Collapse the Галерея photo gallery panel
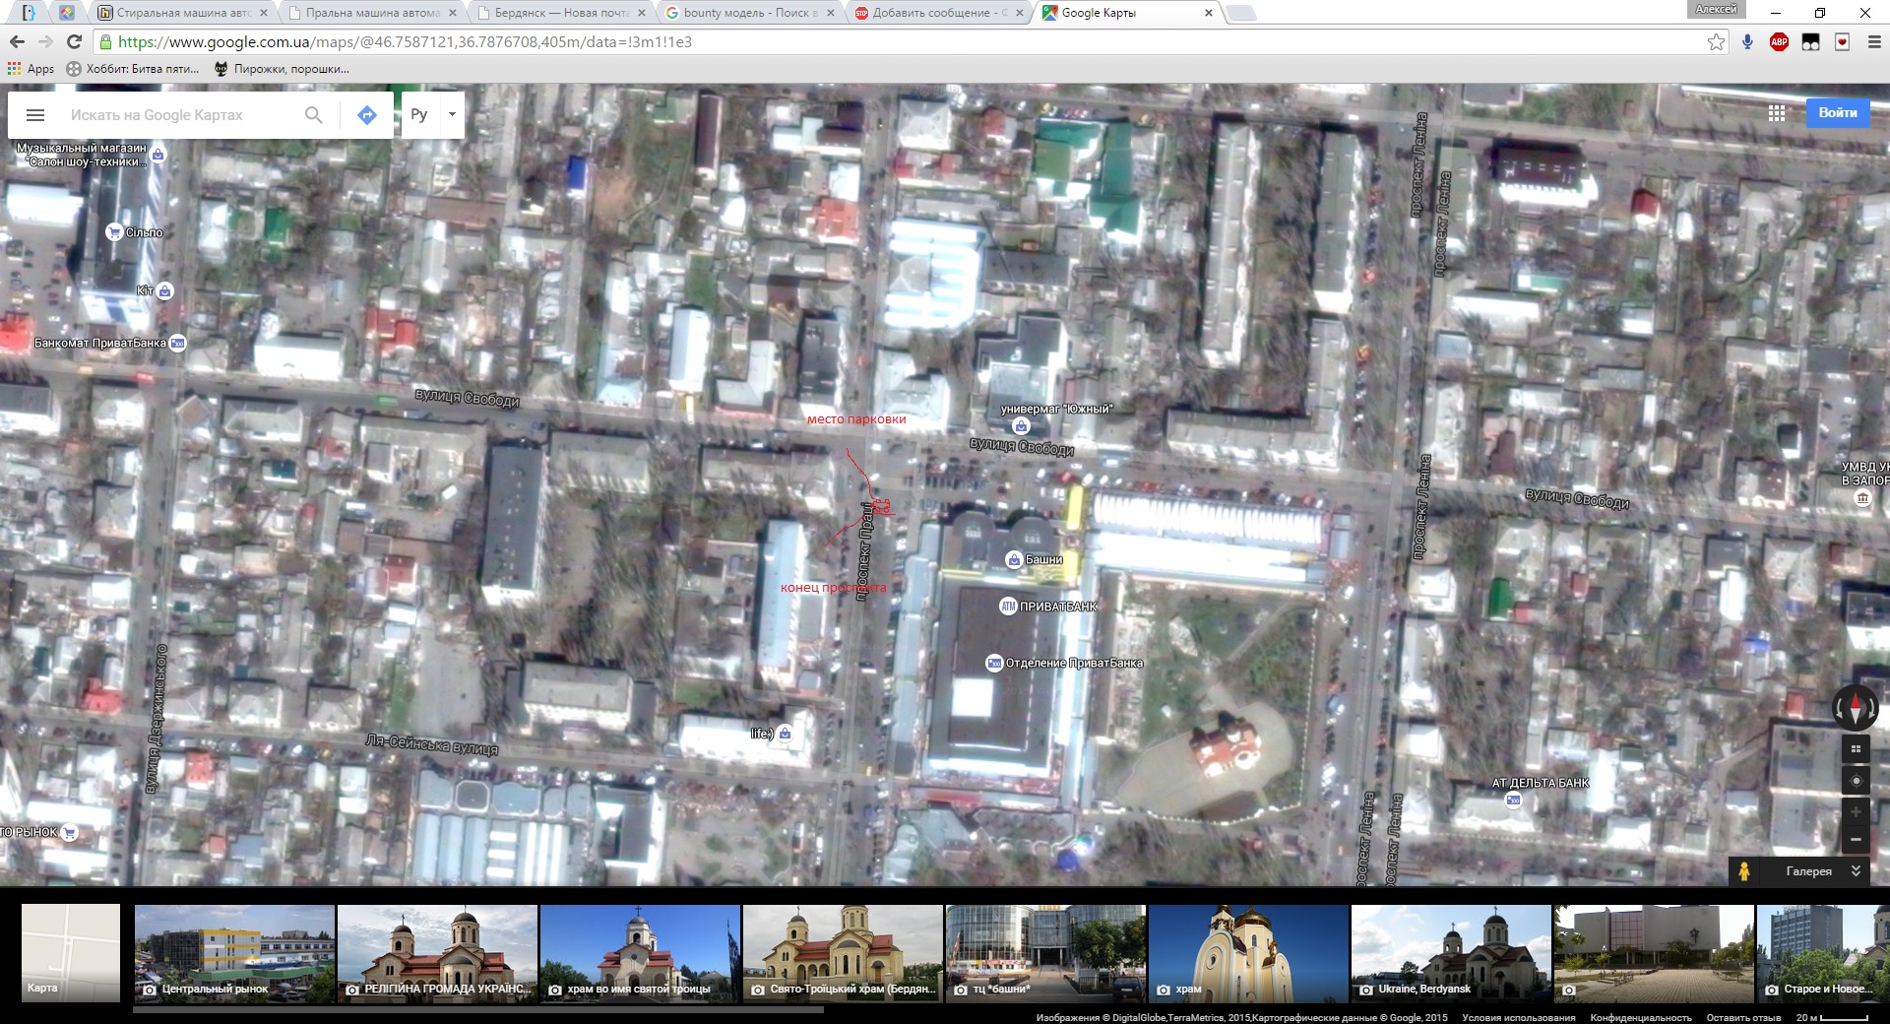1890x1024 pixels. tap(1856, 871)
